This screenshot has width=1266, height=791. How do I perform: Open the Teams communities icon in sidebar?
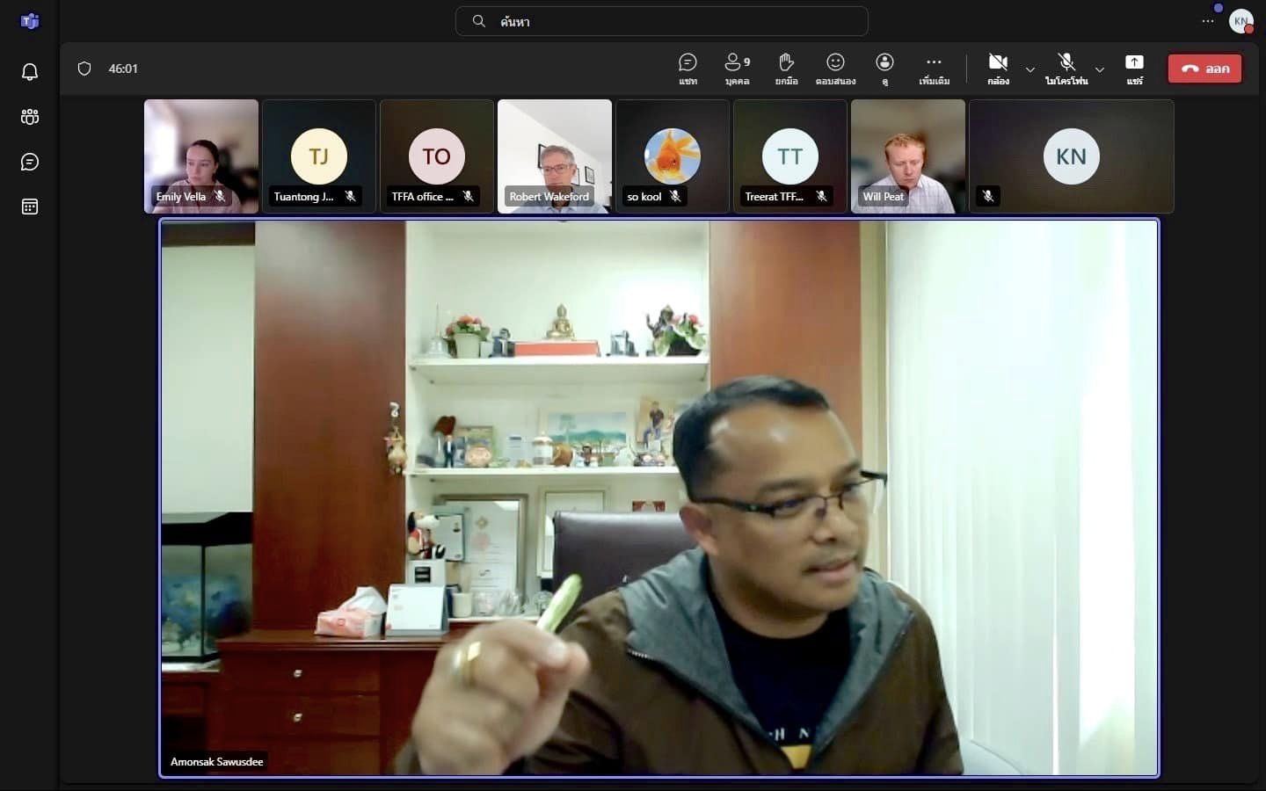coord(29,117)
